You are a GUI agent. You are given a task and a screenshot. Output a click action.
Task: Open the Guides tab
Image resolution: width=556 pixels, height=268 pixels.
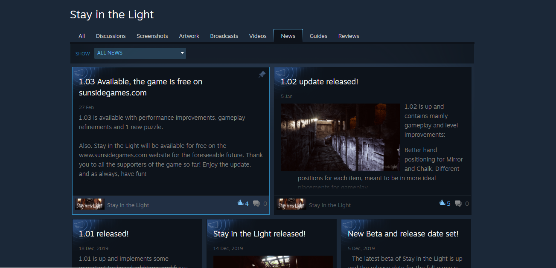click(318, 36)
